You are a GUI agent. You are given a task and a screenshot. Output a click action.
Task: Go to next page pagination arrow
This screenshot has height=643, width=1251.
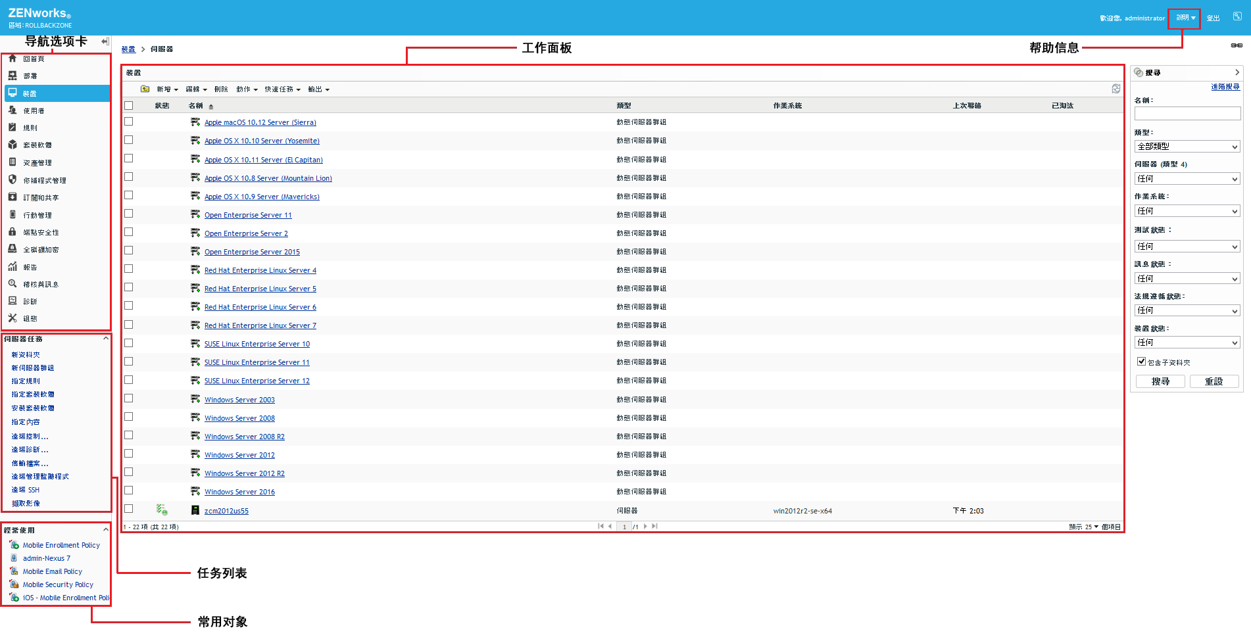point(645,526)
